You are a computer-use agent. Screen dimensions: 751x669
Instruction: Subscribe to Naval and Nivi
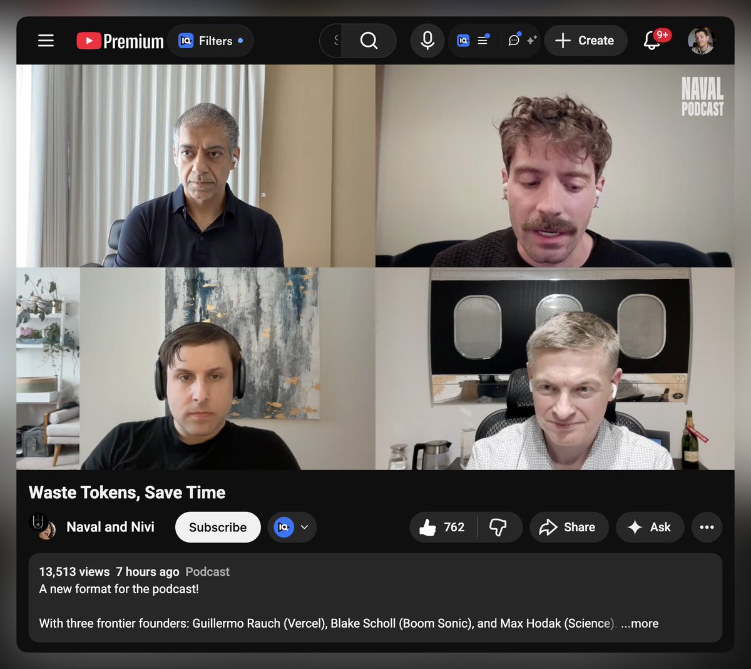pos(218,527)
